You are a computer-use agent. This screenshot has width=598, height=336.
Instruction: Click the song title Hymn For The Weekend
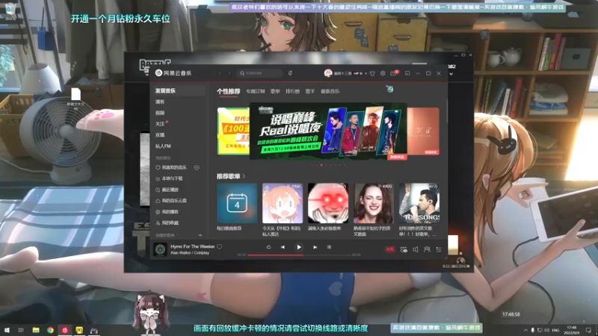pos(193,246)
